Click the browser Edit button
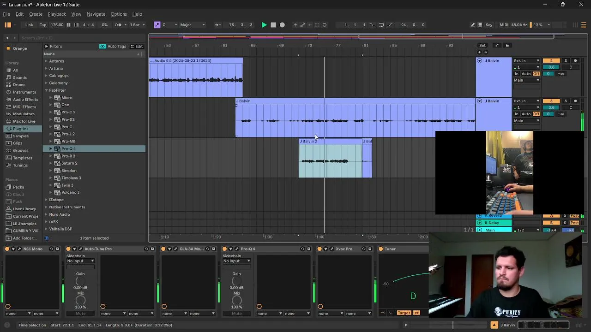 point(137,46)
